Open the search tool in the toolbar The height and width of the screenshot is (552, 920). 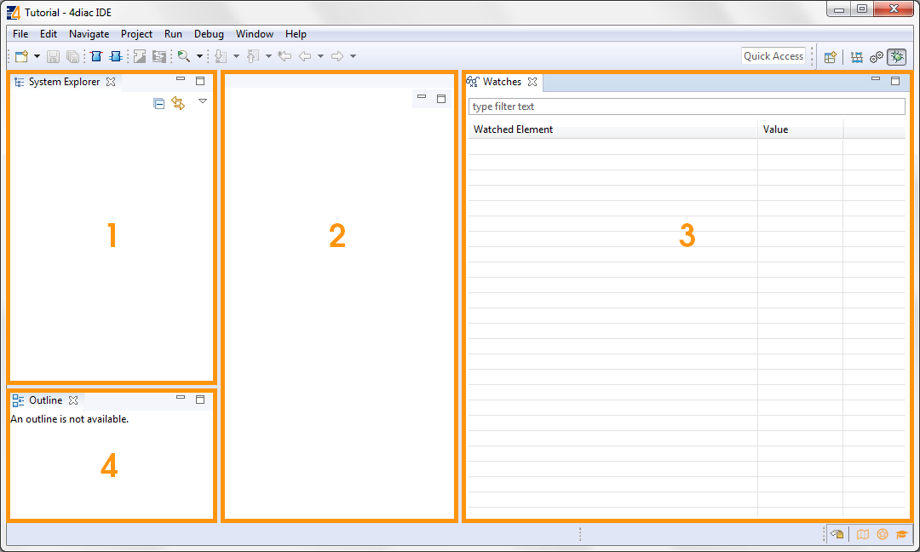coord(185,56)
